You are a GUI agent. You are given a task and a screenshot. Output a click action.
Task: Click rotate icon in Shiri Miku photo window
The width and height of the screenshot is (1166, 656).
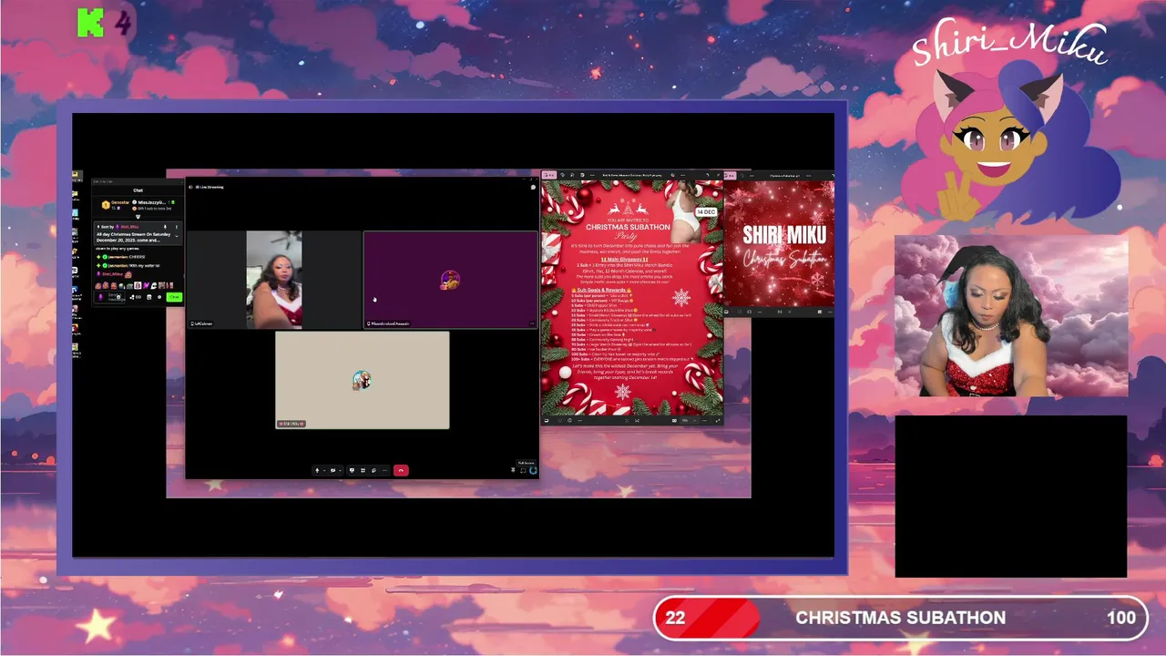click(x=742, y=175)
